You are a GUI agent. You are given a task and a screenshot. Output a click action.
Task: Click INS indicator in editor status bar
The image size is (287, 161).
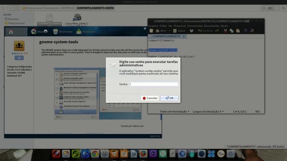pos(257,111)
